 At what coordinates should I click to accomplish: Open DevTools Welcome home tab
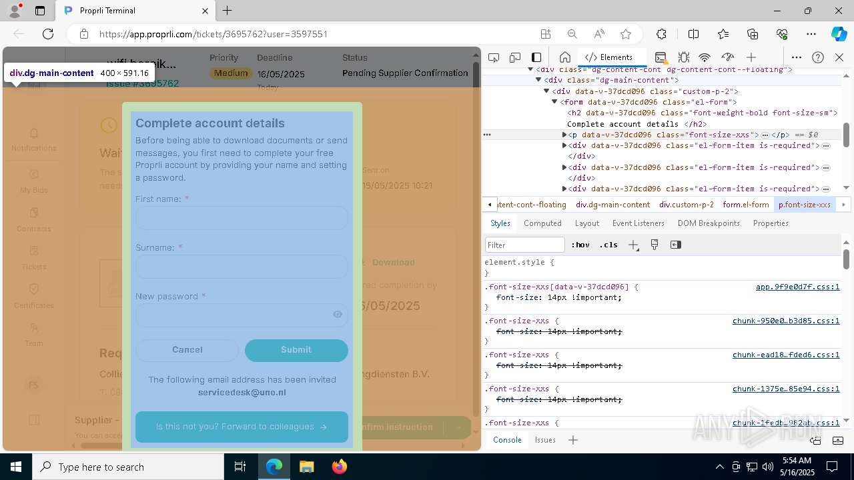[x=564, y=57]
